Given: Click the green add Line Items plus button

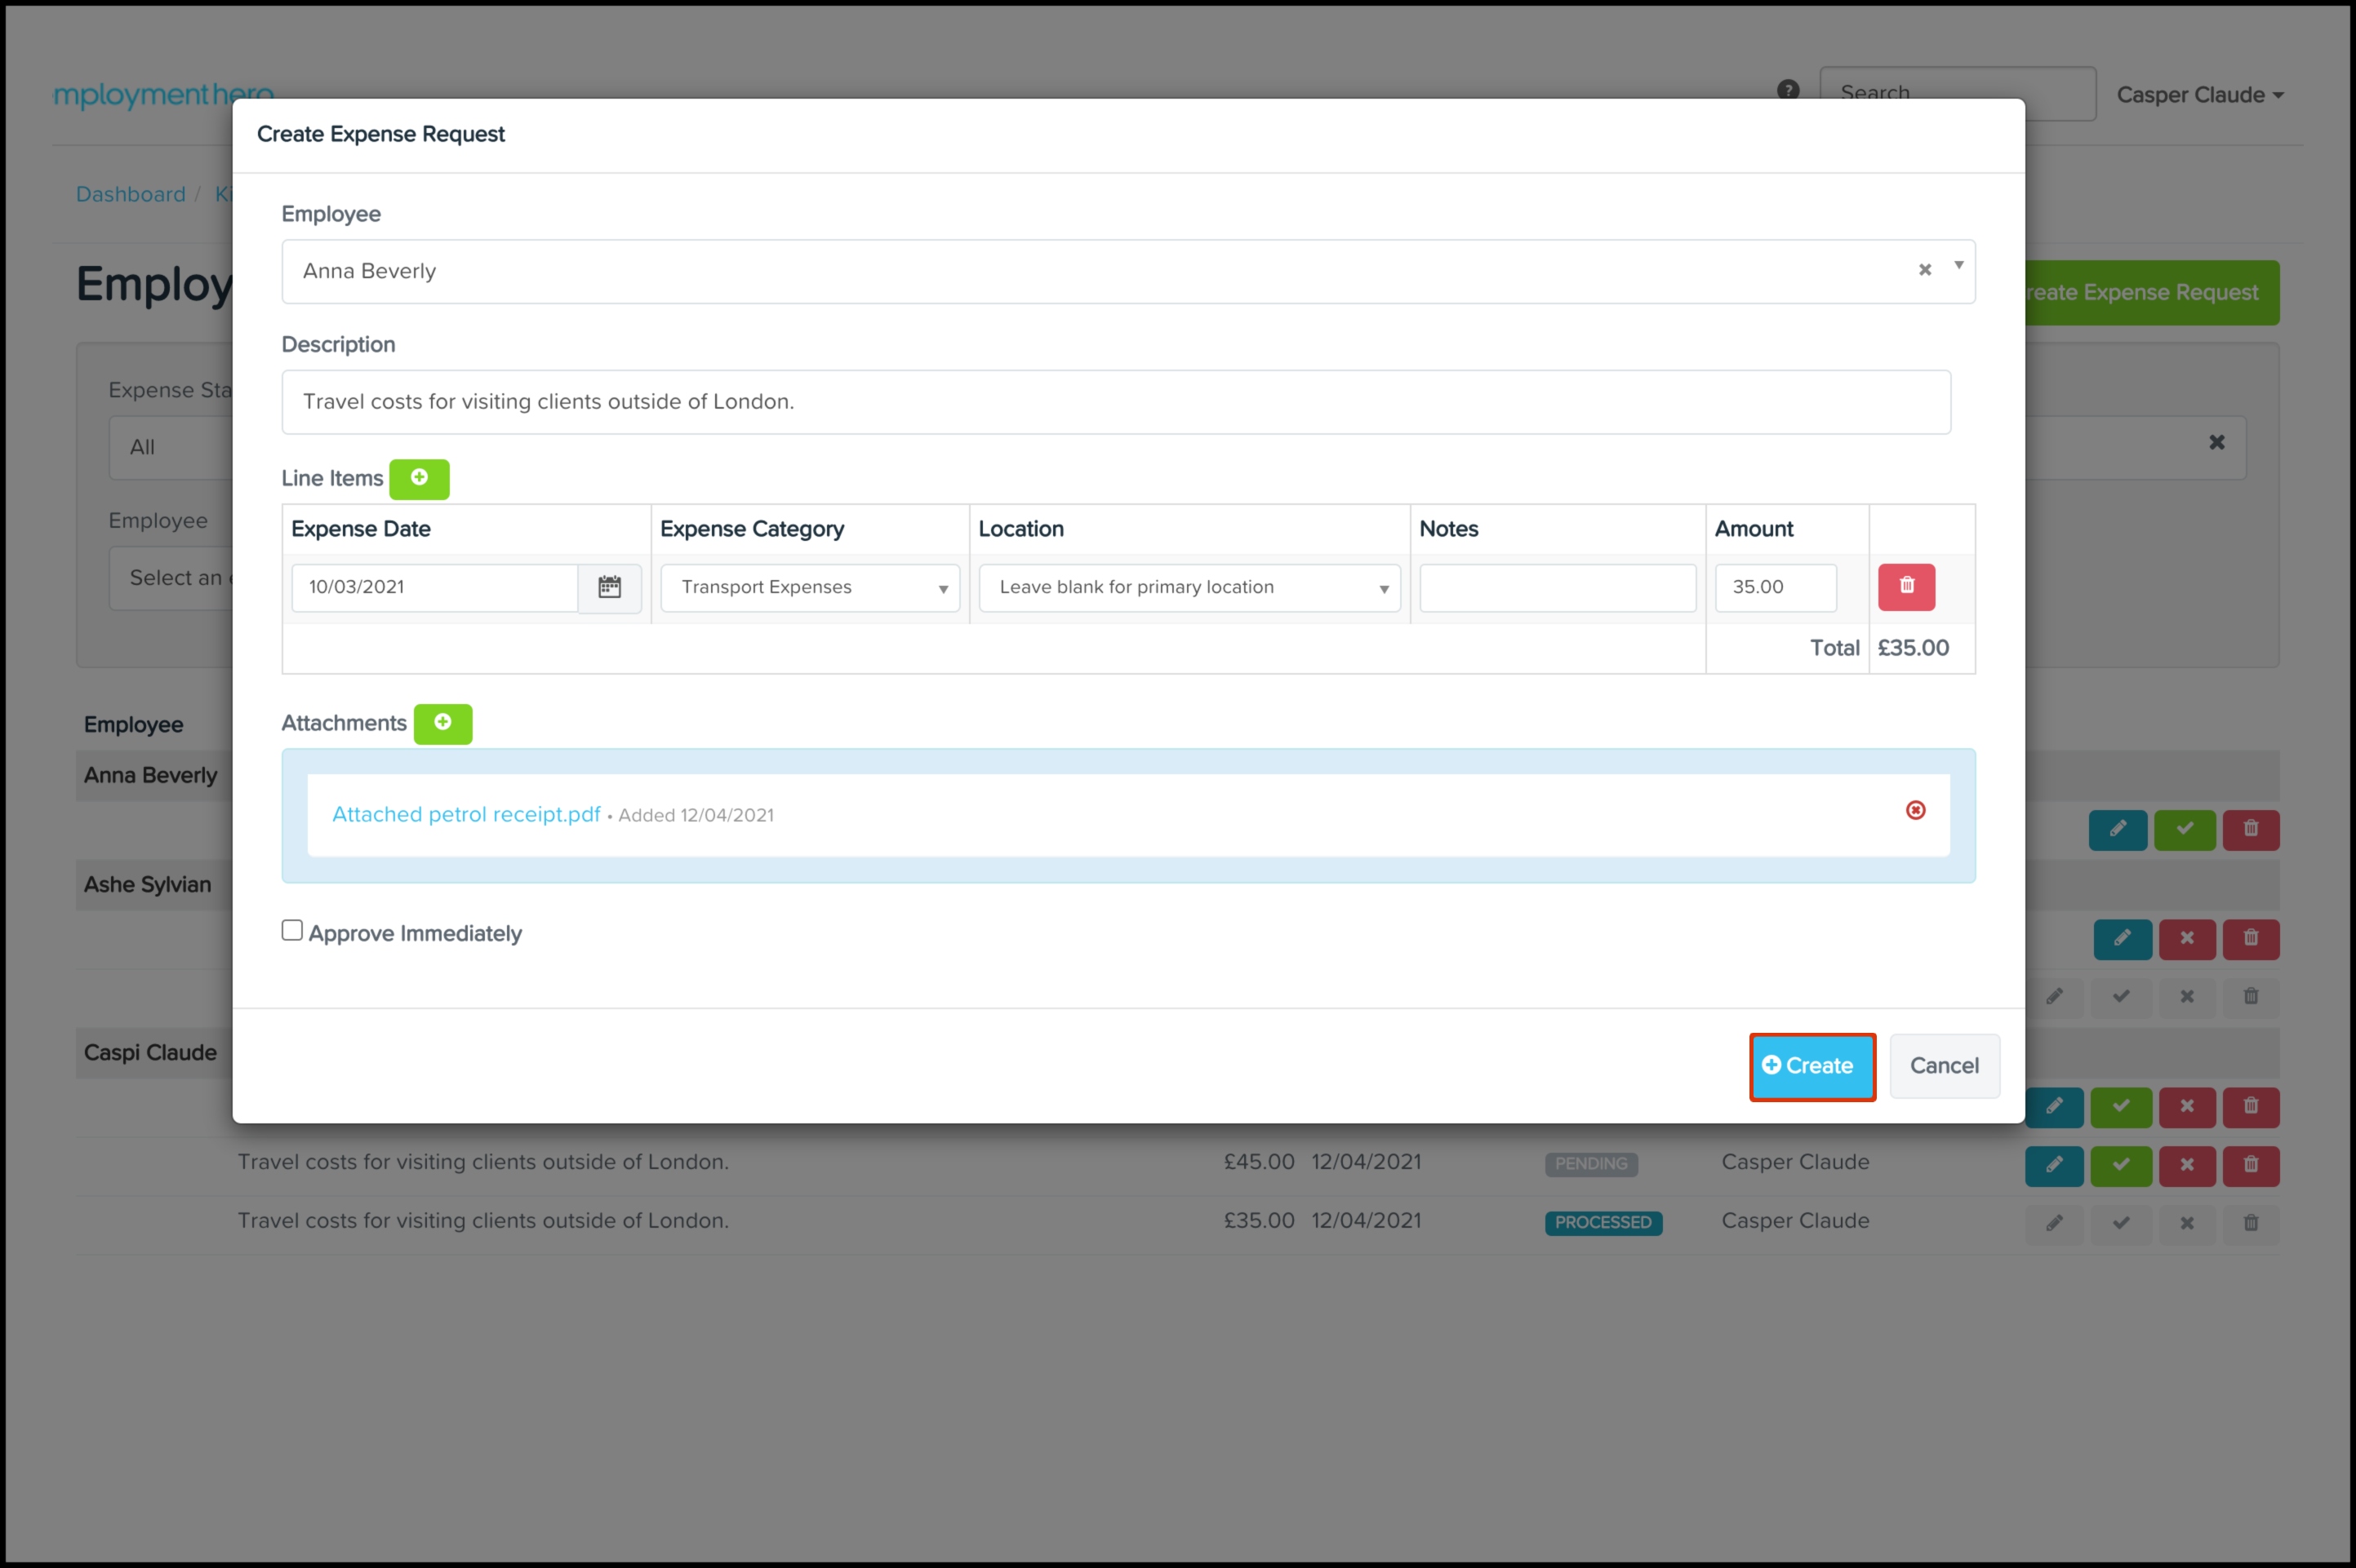Looking at the screenshot, I should (x=418, y=478).
